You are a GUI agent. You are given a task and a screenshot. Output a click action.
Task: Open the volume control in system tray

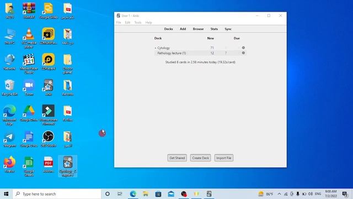[x=311, y=194]
